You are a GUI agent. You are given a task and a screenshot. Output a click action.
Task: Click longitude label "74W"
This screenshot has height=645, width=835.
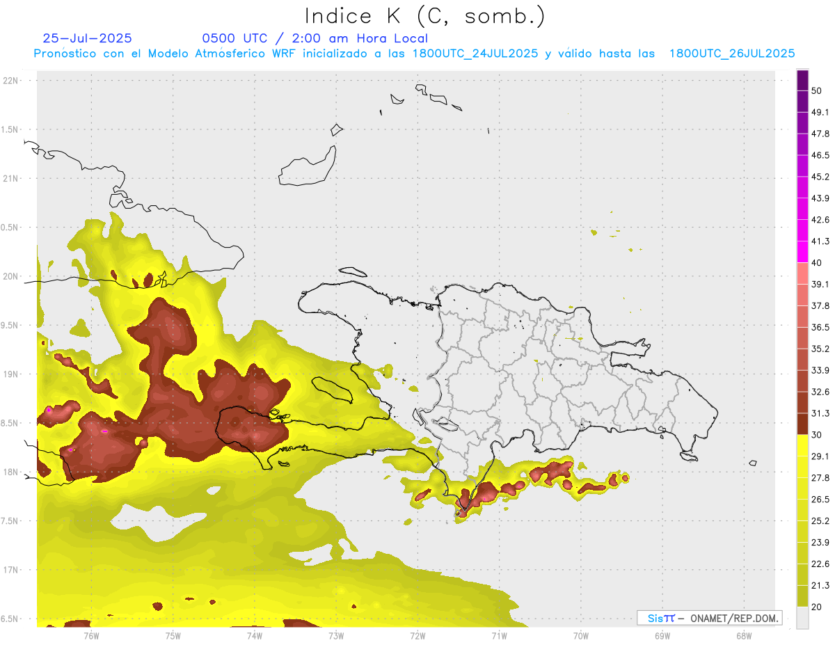tap(255, 635)
